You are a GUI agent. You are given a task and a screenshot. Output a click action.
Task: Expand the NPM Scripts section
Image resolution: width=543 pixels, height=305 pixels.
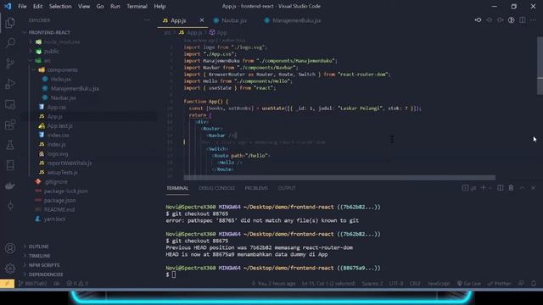pos(43,265)
